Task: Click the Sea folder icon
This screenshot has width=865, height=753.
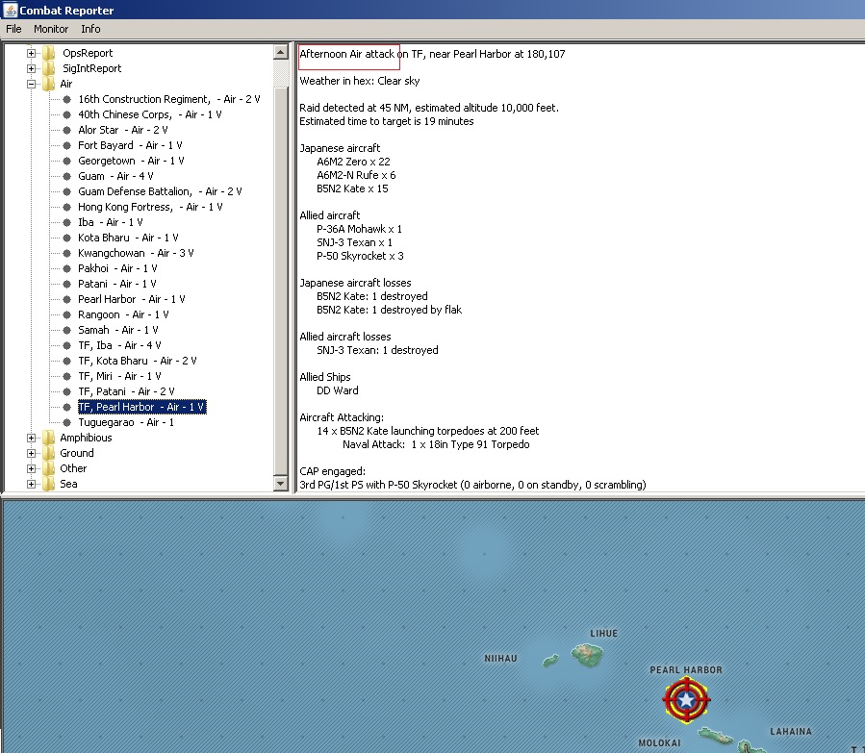Action: 48,484
